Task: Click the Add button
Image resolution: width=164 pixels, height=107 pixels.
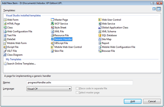Action: [x=133, y=101]
